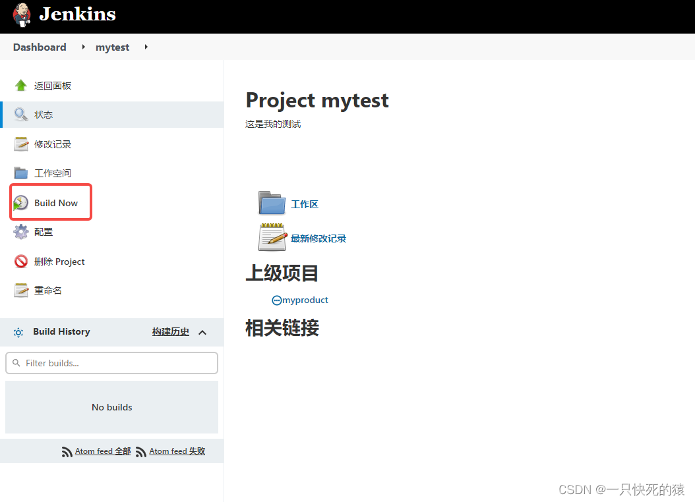Open the Atom feed 失败 link

point(177,451)
